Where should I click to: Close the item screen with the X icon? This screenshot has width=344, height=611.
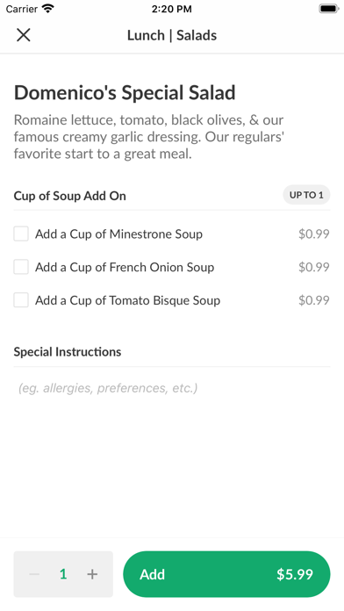24,35
